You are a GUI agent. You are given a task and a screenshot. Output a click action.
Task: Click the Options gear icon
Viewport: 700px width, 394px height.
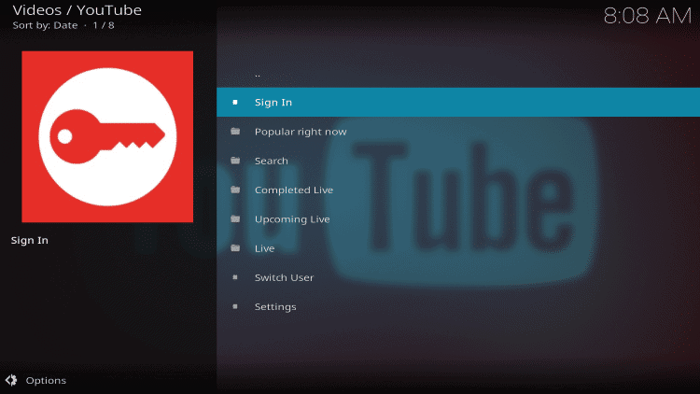click(11, 380)
